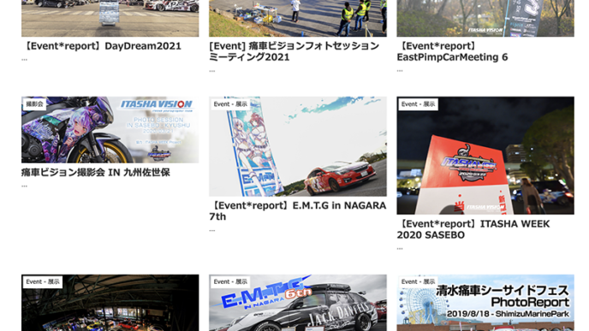Click the indoor car hall thumbnail
589x331 pixels.
(x=110, y=303)
